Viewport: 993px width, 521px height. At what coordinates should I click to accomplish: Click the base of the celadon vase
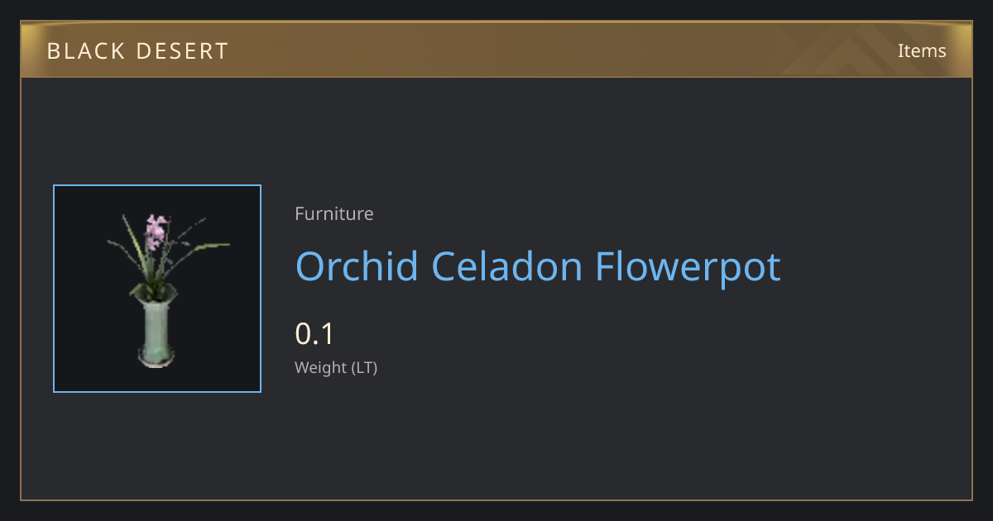pos(156,360)
